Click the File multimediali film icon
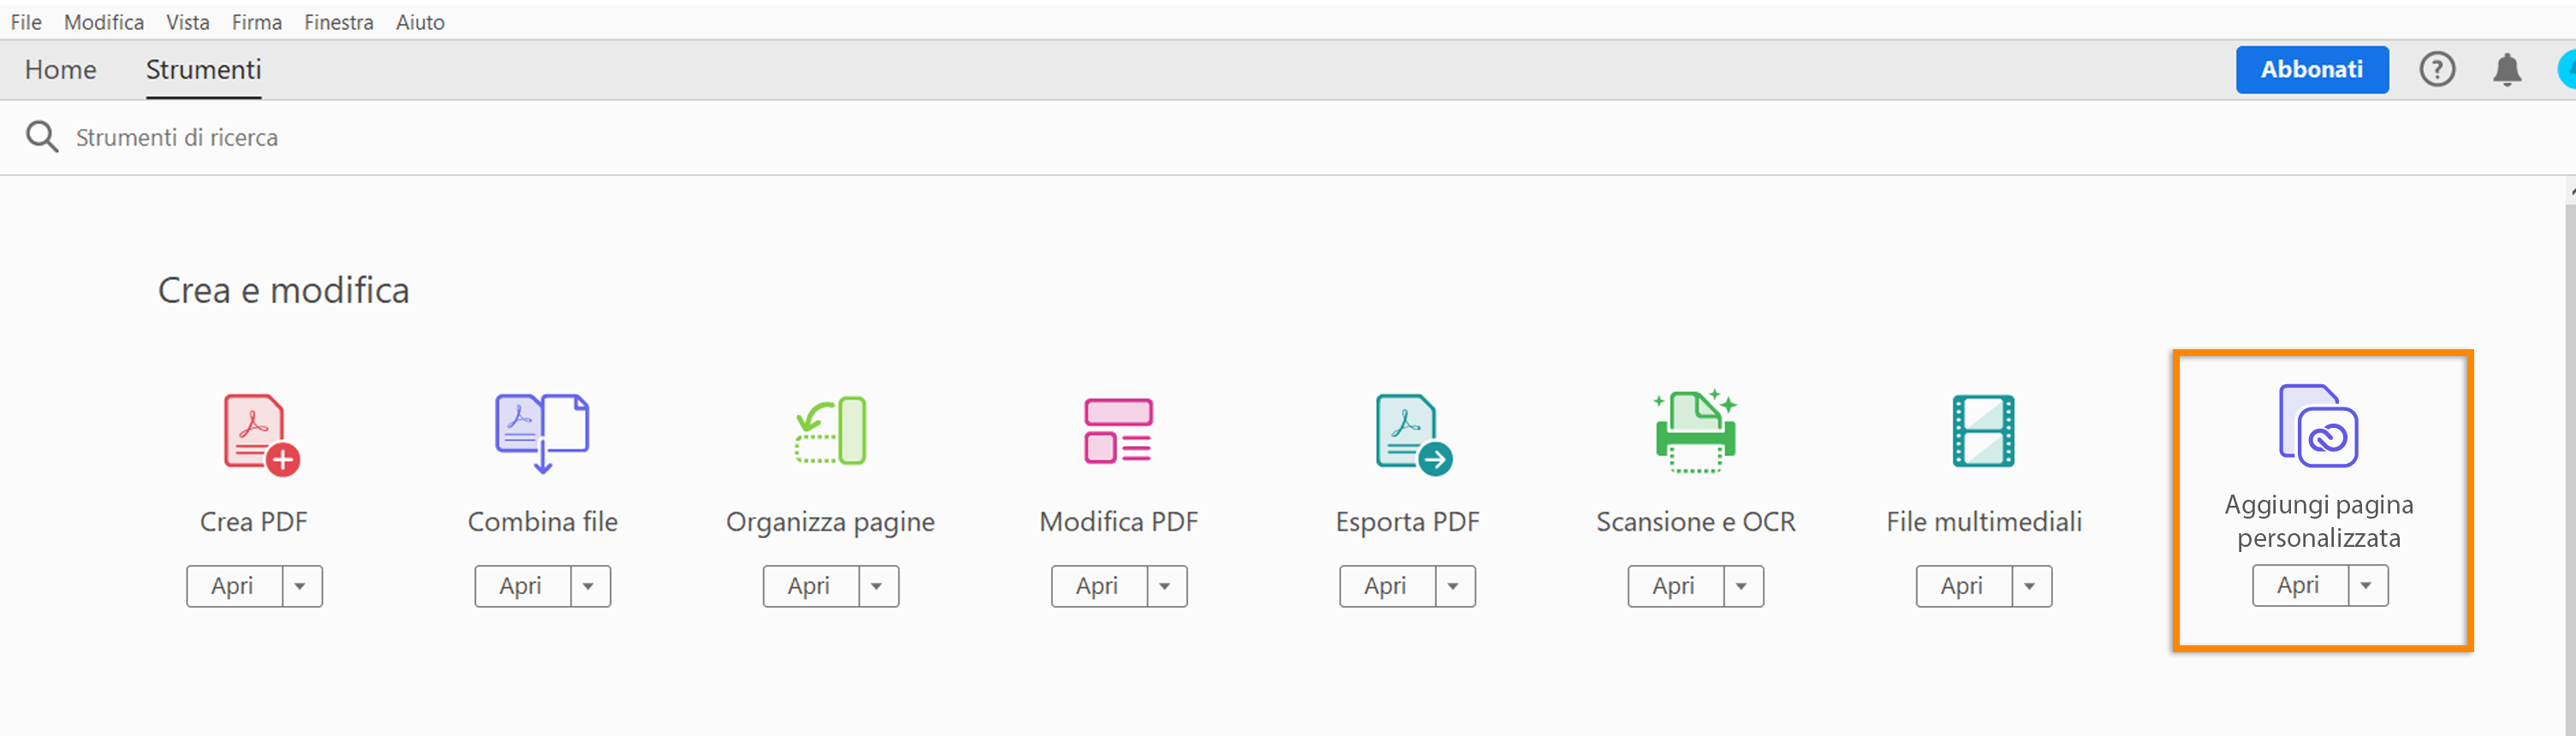Screen dimensions: 2576x736 (1983, 431)
